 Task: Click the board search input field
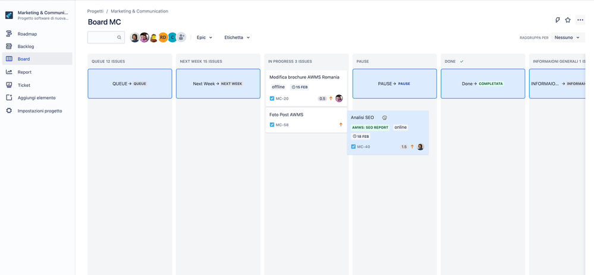point(106,37)
